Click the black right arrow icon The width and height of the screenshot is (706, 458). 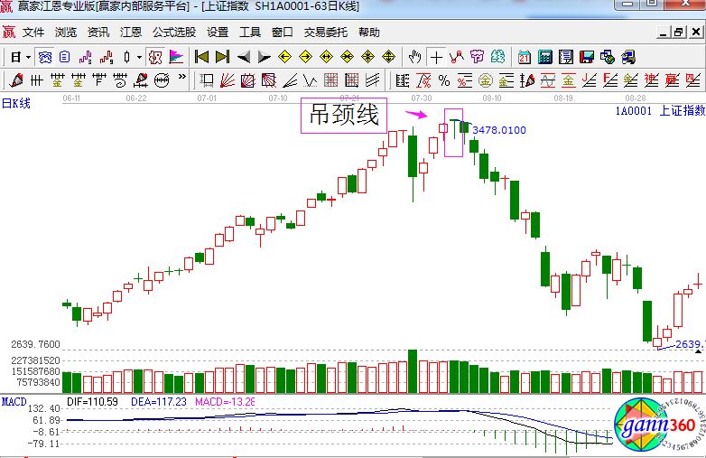click(x=264, y=57)
